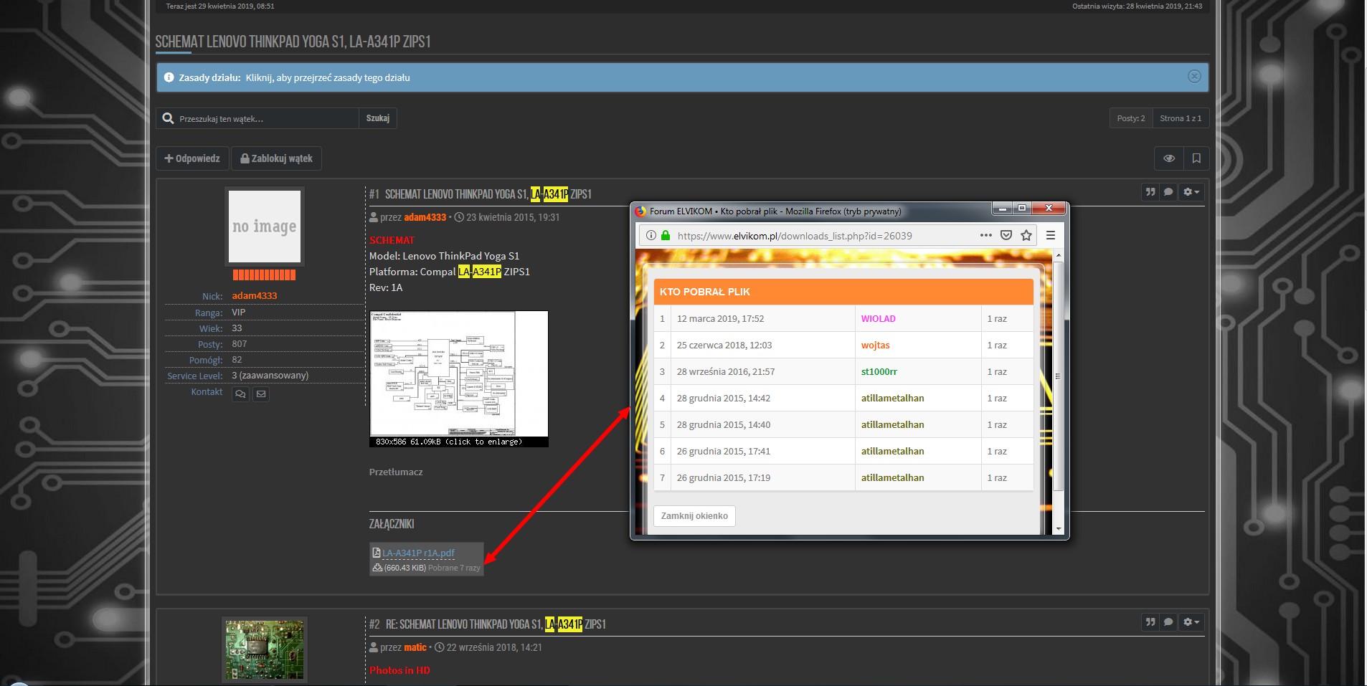This screenshot has width=1367, height=686.
Task: Open wojtas user profile in download list
Action: 876,346
